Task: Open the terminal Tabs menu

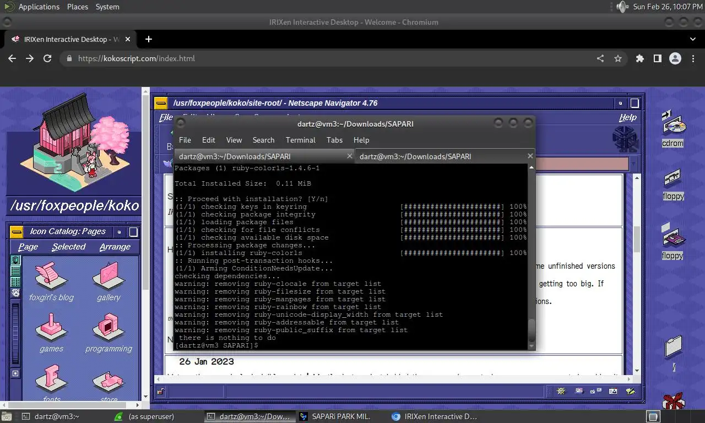Action: [334, 140]
